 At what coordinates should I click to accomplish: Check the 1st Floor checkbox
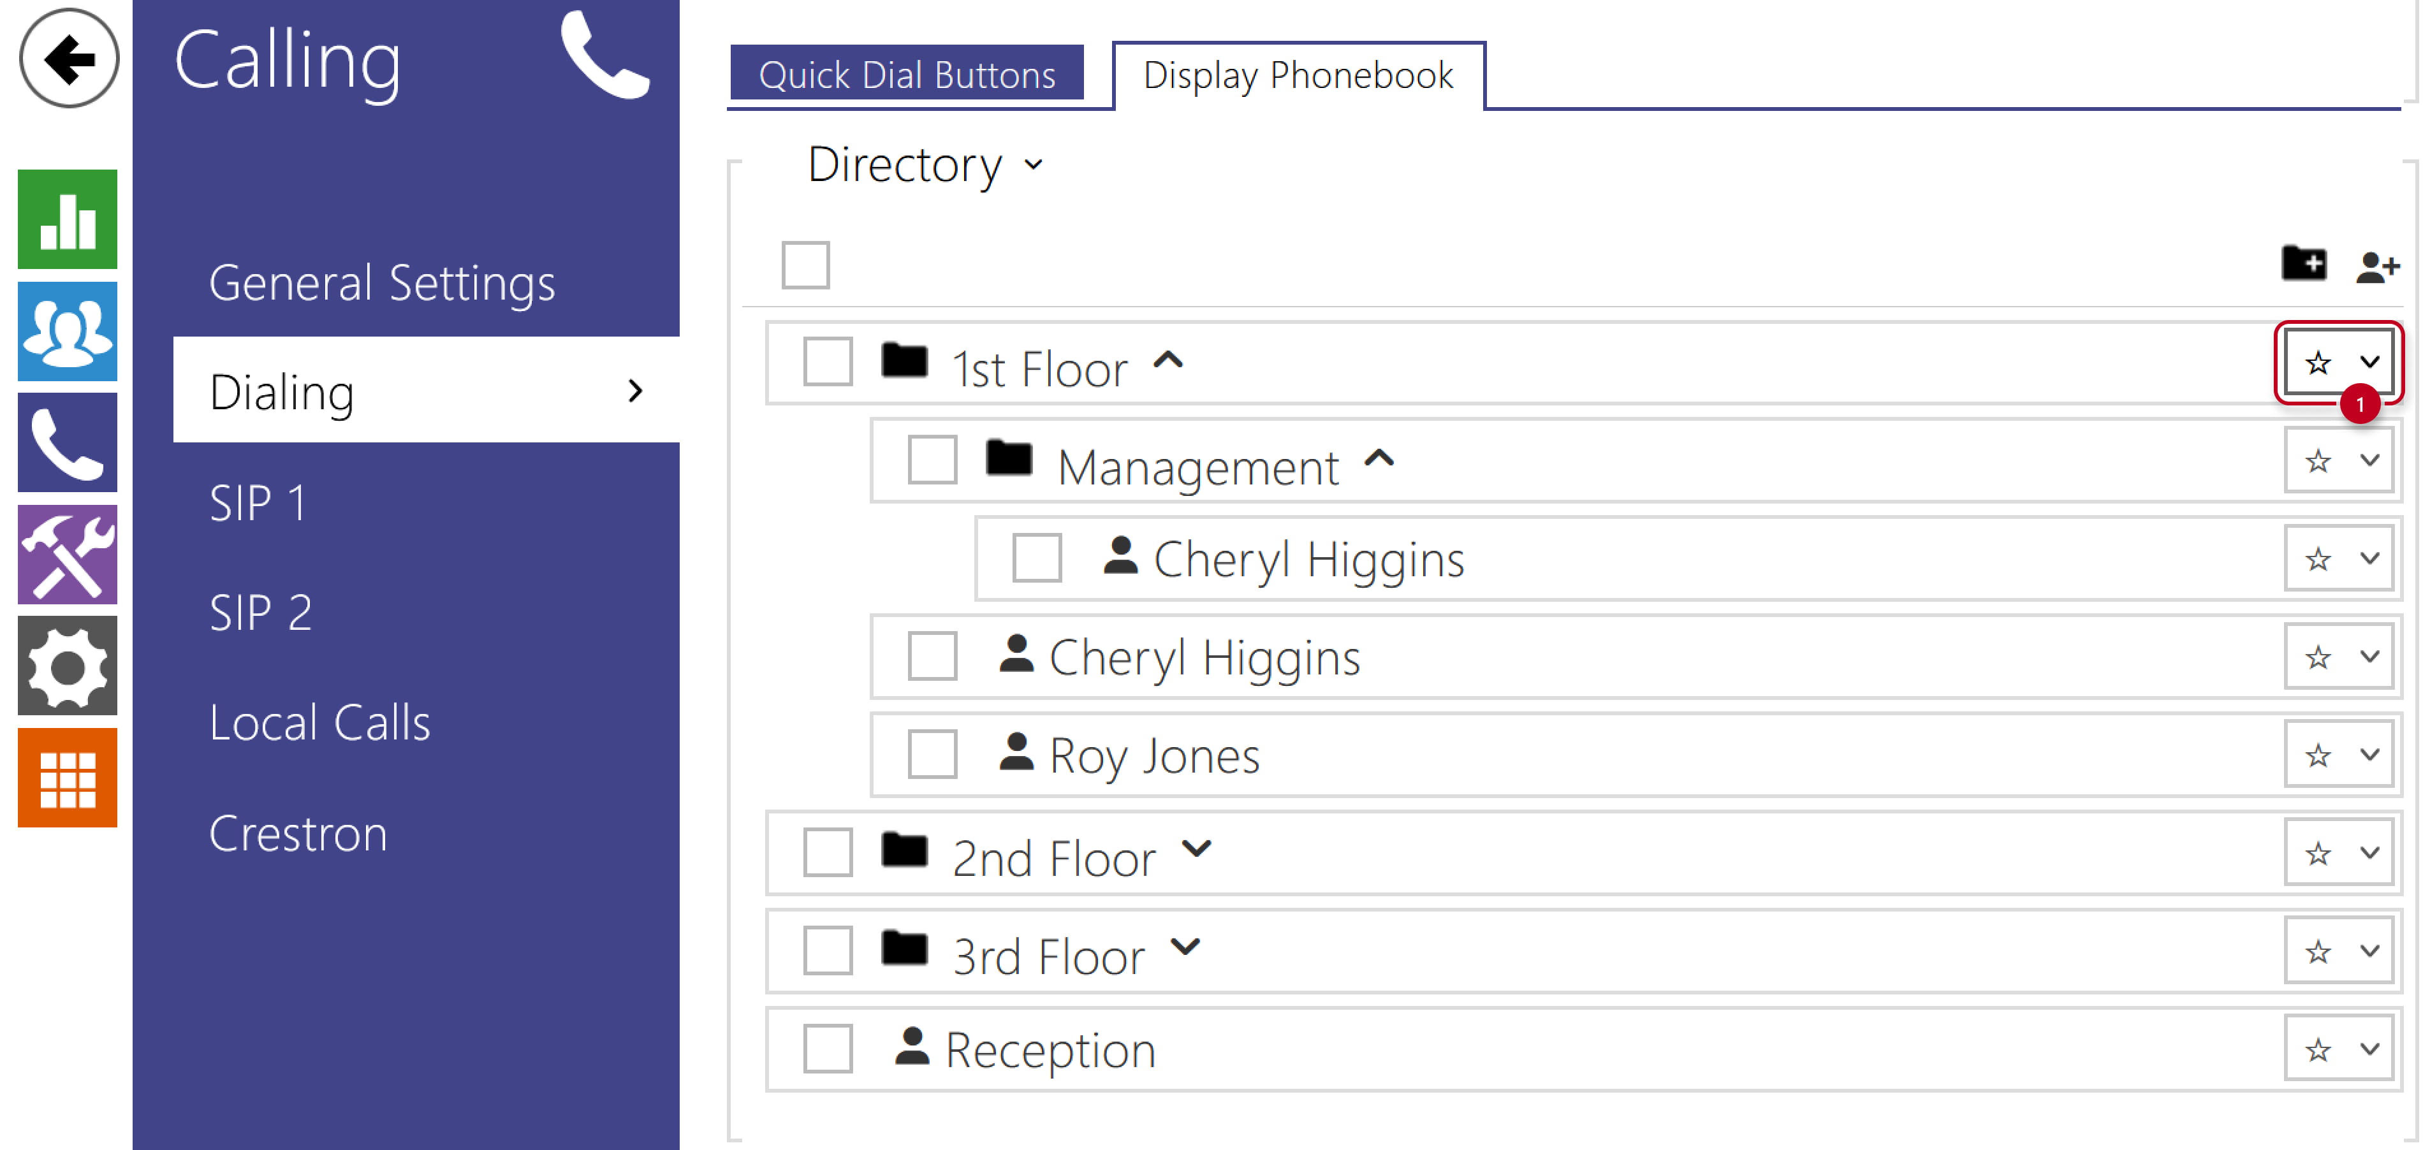[828, 362]
